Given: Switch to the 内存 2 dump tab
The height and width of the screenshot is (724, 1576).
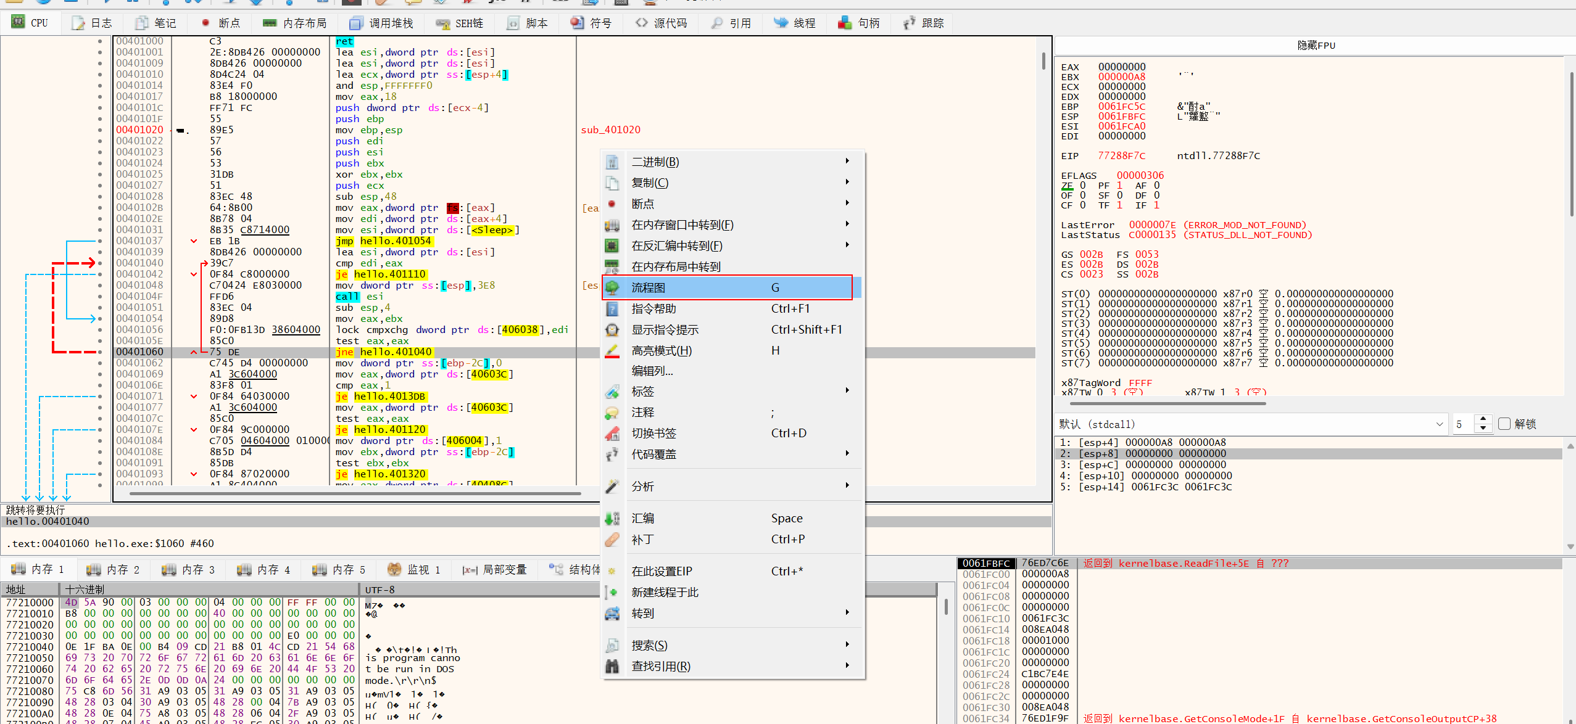Looking at the screenshot, I should tap(113, 569).
